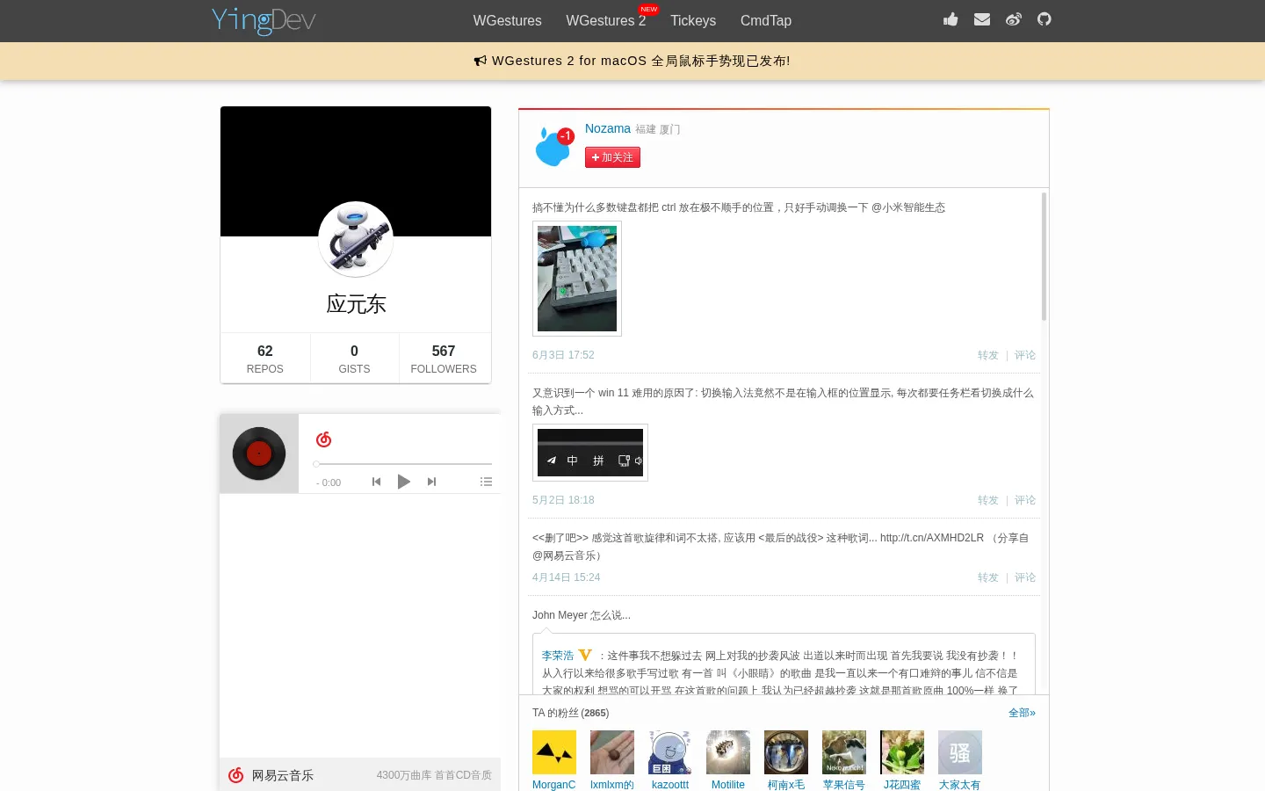Click the Weibo feed scrollbar
This screenshot has width=1265, height=791.
point(1044,257)
